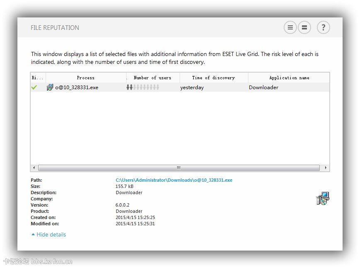Click the horizontal scrollbar right arrow
360x268 pixels.
pos(326,168)
